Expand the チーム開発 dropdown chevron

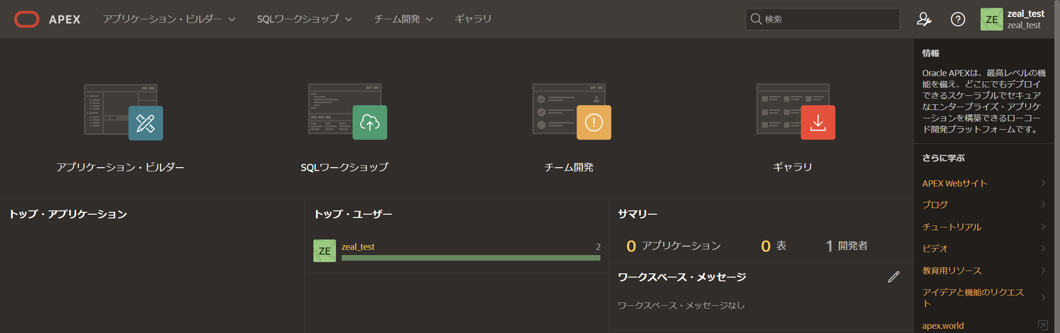tap(429, 20)
